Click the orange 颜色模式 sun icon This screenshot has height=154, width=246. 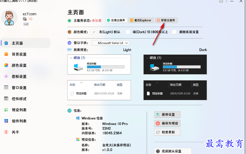69,32
